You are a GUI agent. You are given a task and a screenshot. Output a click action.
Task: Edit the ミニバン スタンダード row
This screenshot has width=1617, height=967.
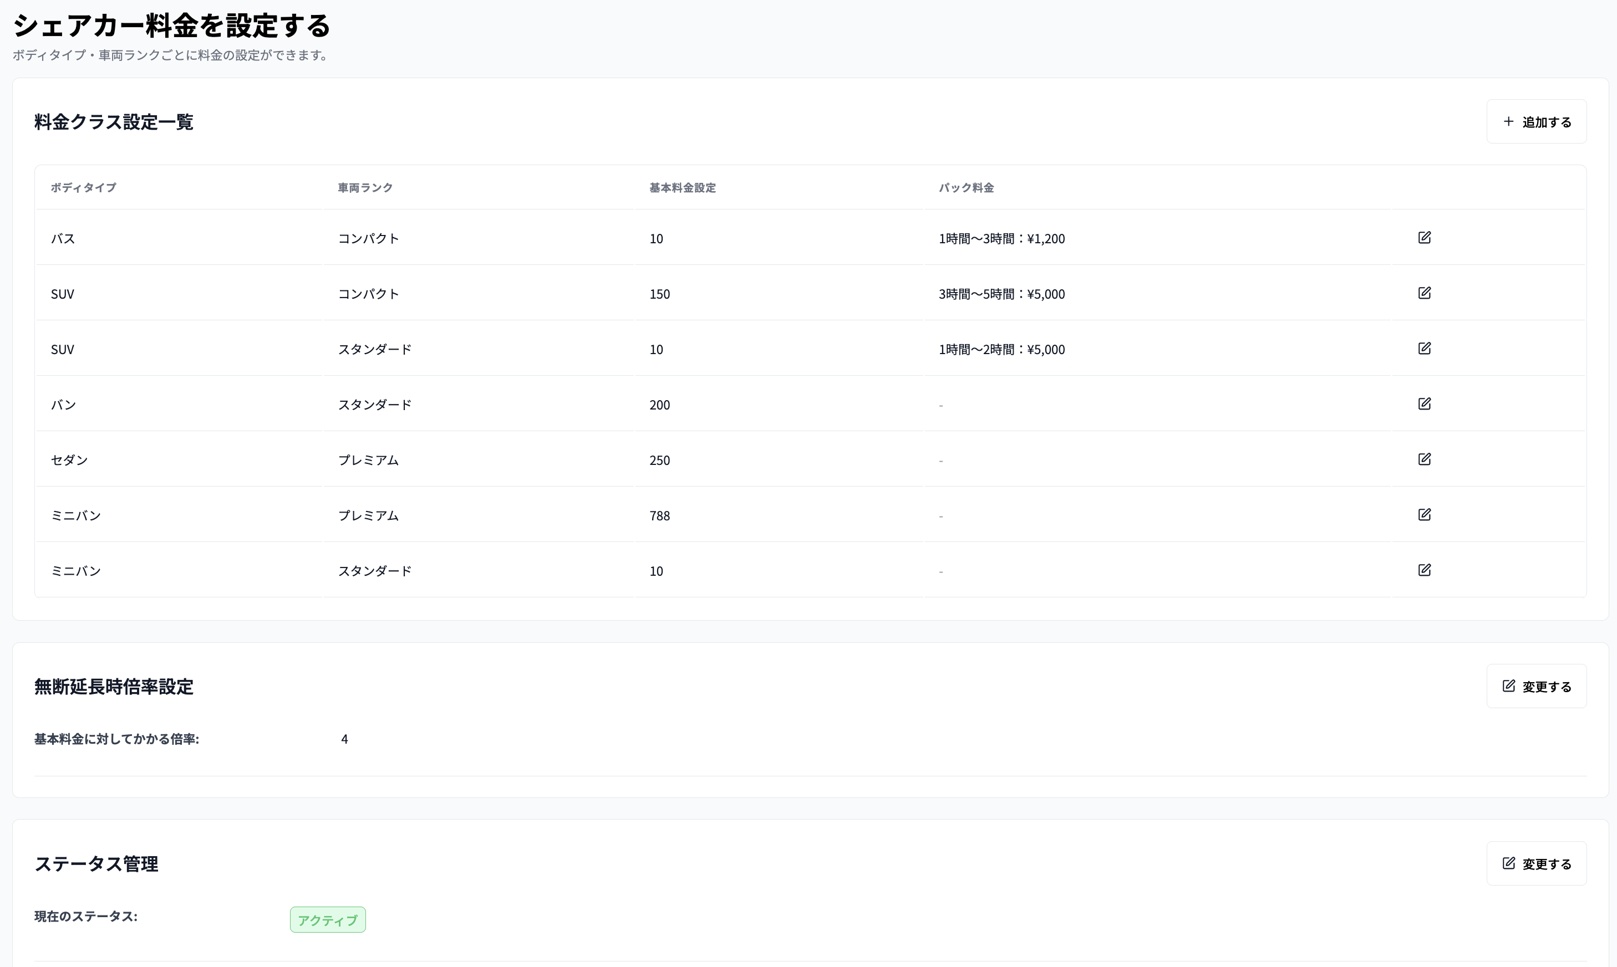pyautogui.click(x=1424, y=570)
